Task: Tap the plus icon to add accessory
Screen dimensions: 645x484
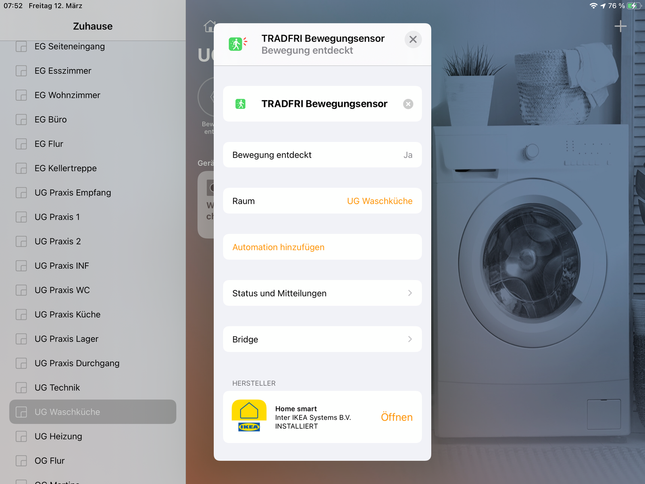Action: click(x=620, y=27)
